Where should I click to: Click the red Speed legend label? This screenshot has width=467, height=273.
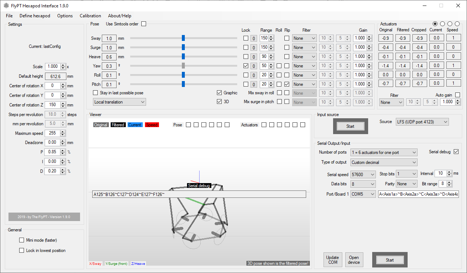click(x=152, y=125)
